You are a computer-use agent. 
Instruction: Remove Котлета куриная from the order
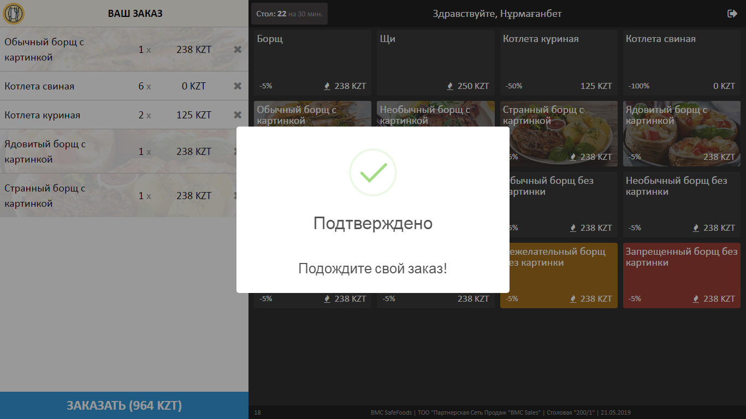(x=238, y=115)
